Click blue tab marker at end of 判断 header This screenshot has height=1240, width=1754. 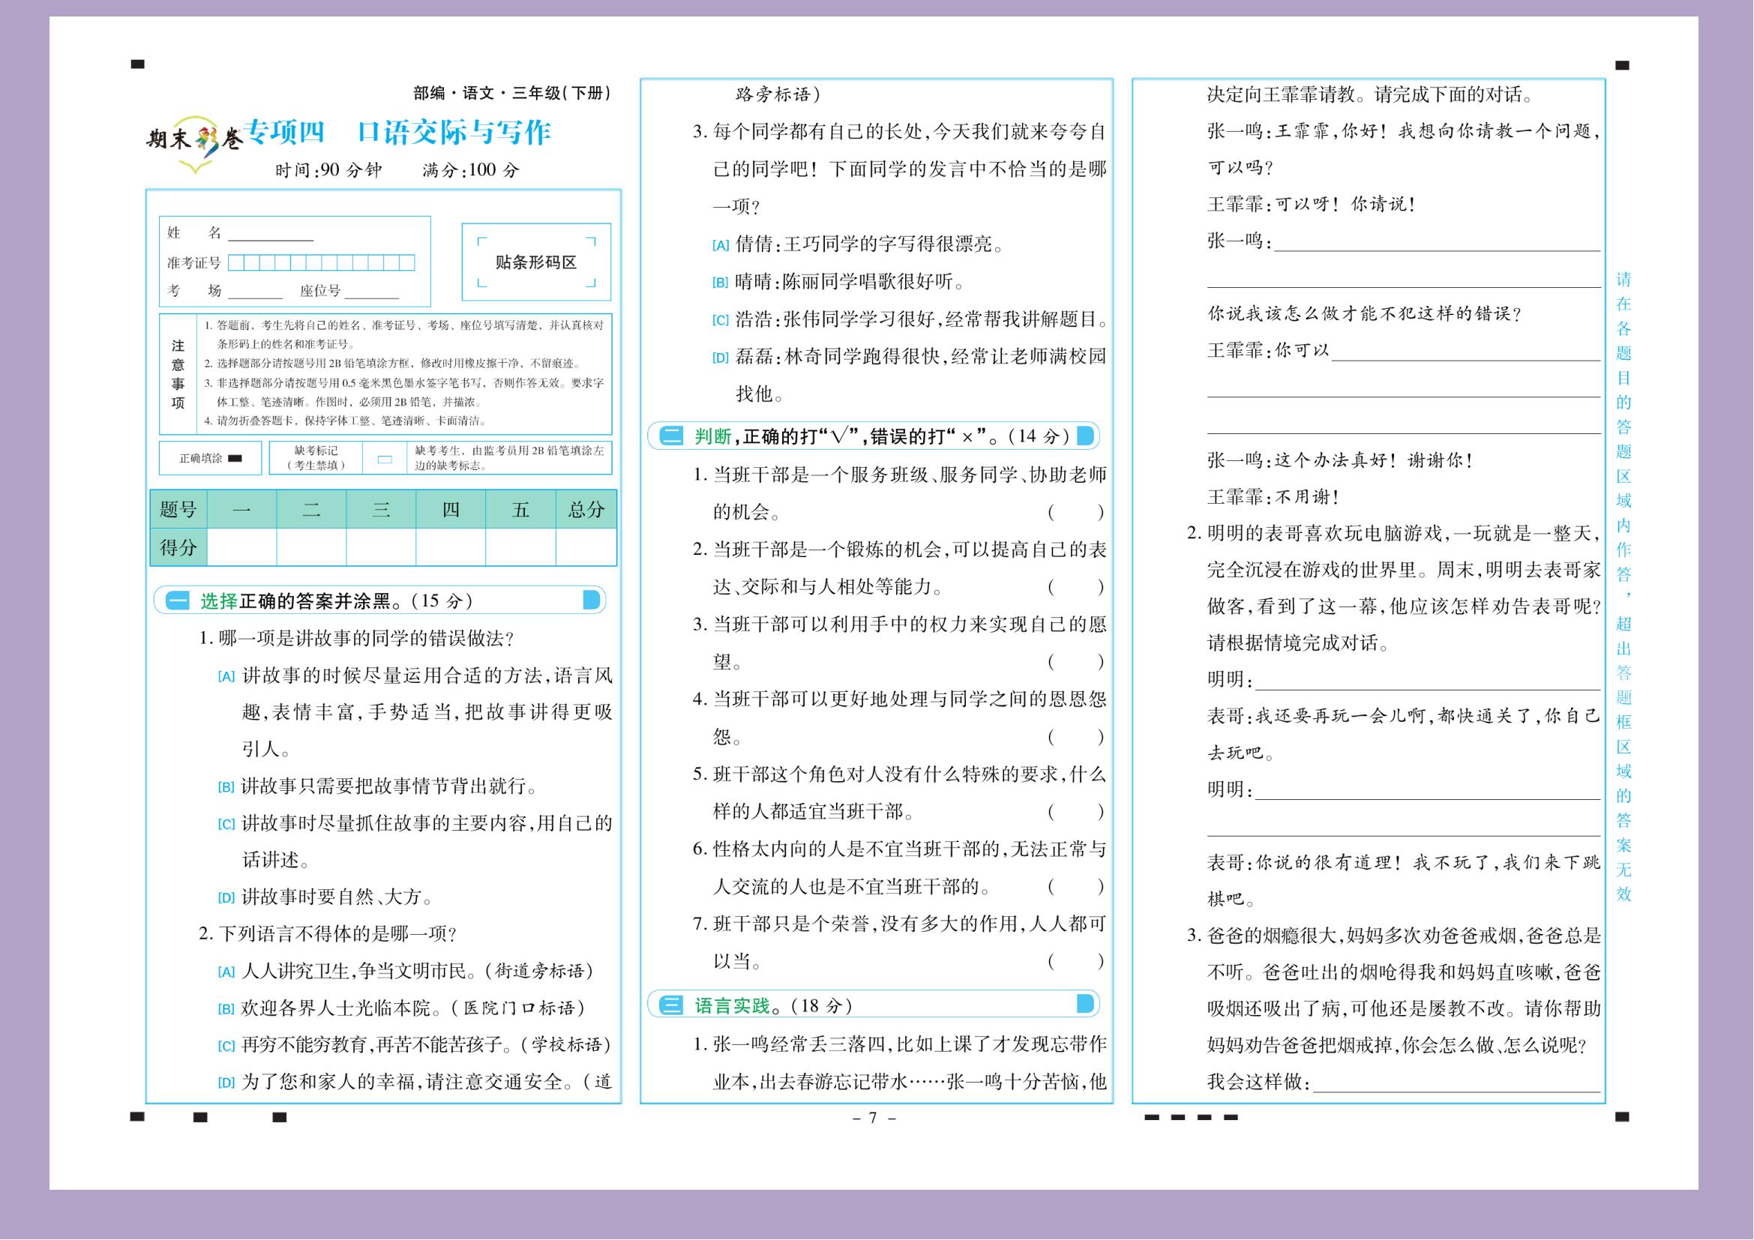pyautogui.click(x=1085, y=436)
